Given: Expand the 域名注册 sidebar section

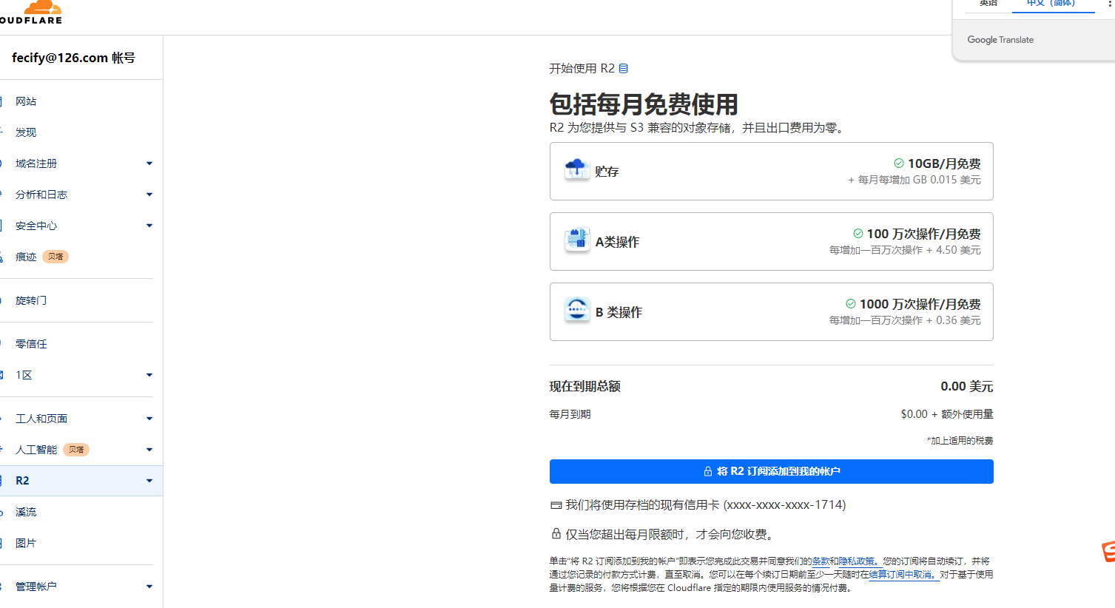Looking at the screenshot, I should pos(149,163).
